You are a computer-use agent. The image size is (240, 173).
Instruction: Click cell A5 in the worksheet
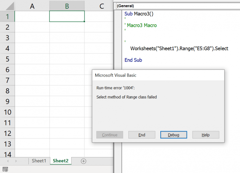coord(32,59)
